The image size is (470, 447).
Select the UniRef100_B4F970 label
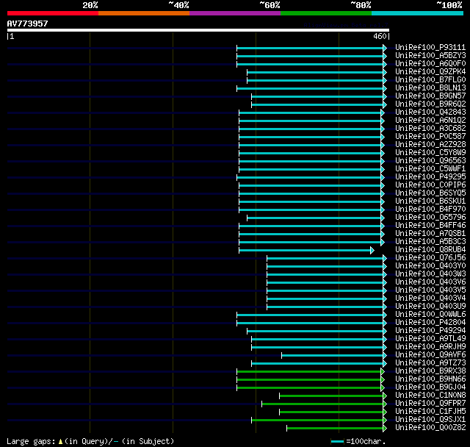click(x=430, y=210)
